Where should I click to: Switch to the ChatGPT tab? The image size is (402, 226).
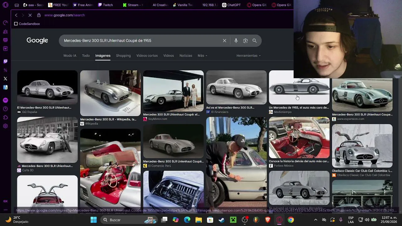coord(231,5)
